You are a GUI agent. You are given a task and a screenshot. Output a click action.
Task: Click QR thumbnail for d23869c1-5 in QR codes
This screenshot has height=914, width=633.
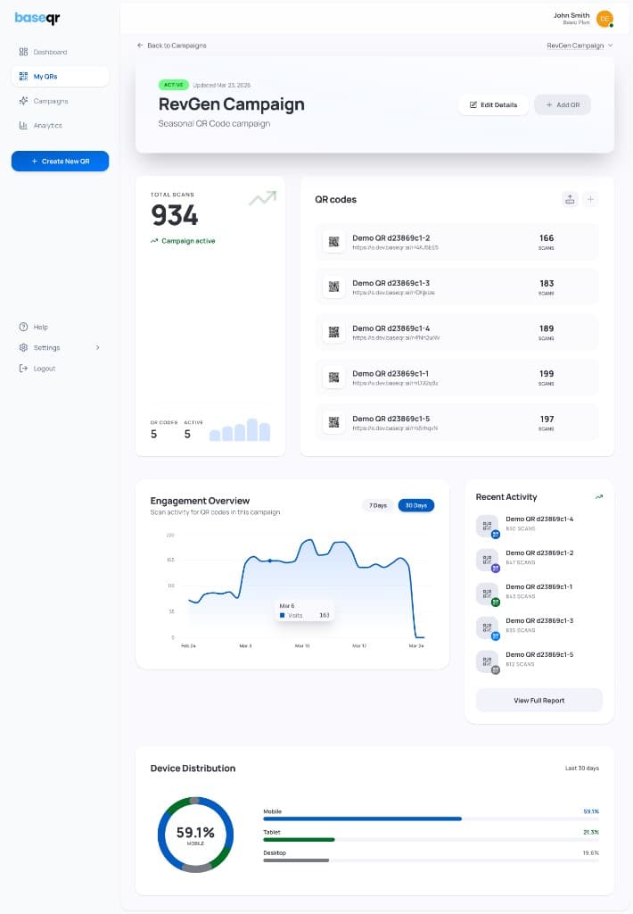pos(333,422)
